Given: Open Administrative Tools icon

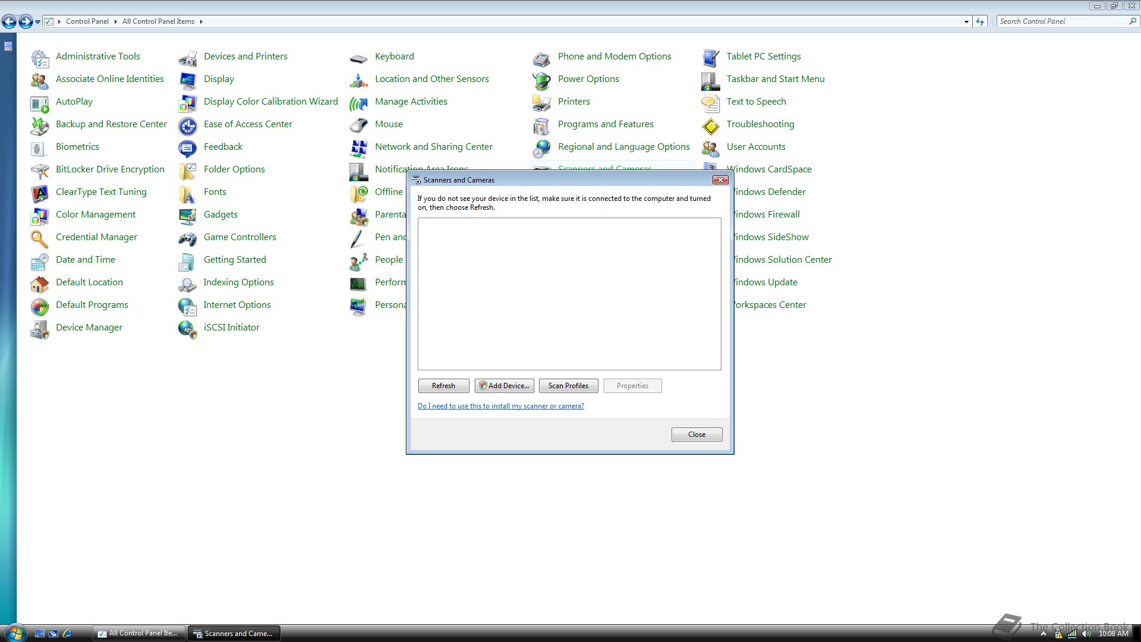Looking at the screenshot, I should coord(40,58).
